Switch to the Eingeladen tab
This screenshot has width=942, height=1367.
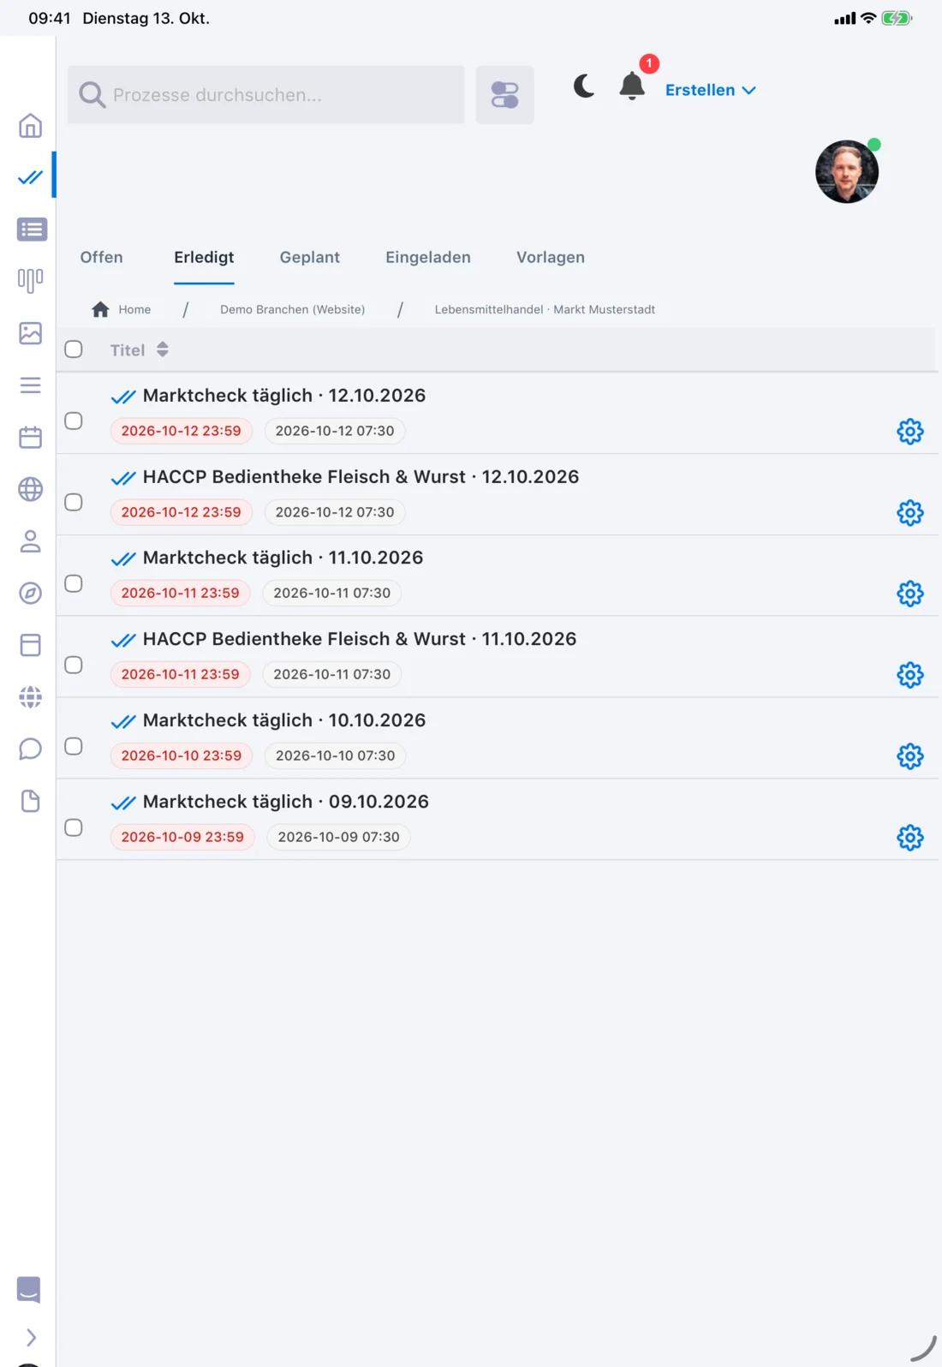pyautogui.click(x=428, y=258)
